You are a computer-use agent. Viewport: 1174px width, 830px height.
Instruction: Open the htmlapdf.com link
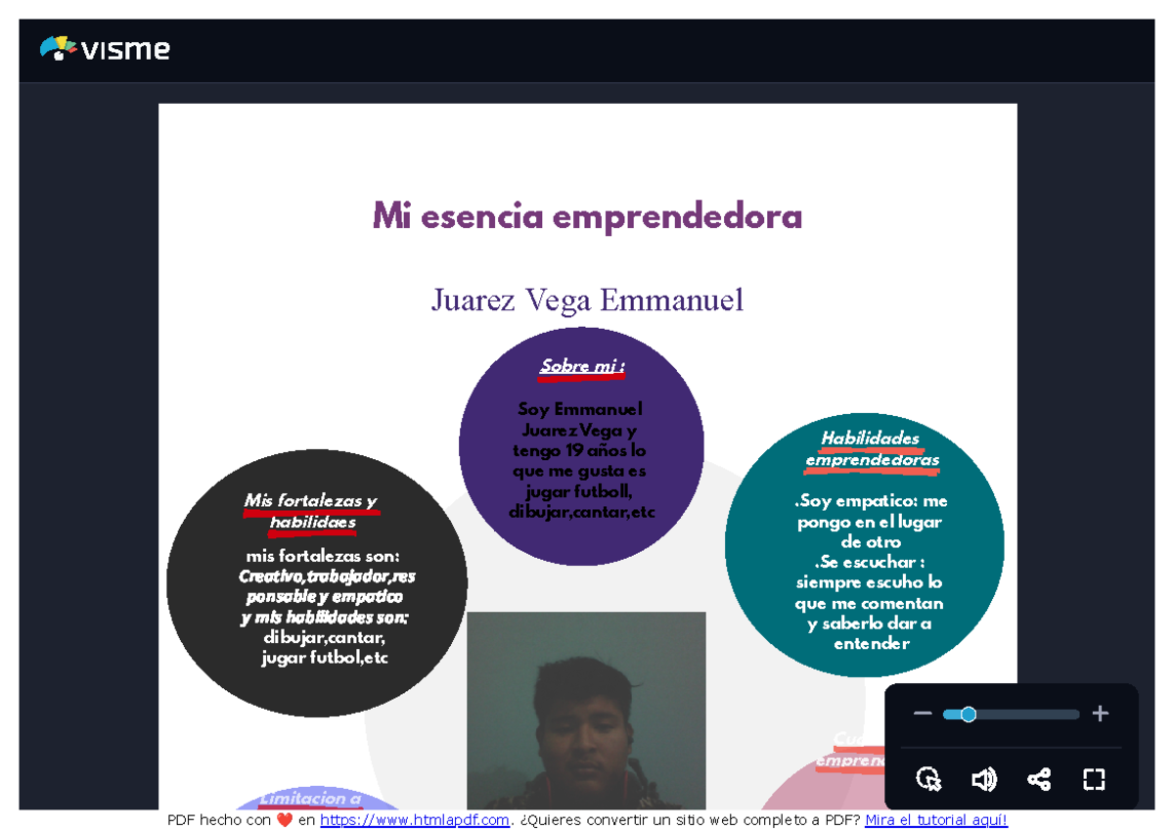414,819
